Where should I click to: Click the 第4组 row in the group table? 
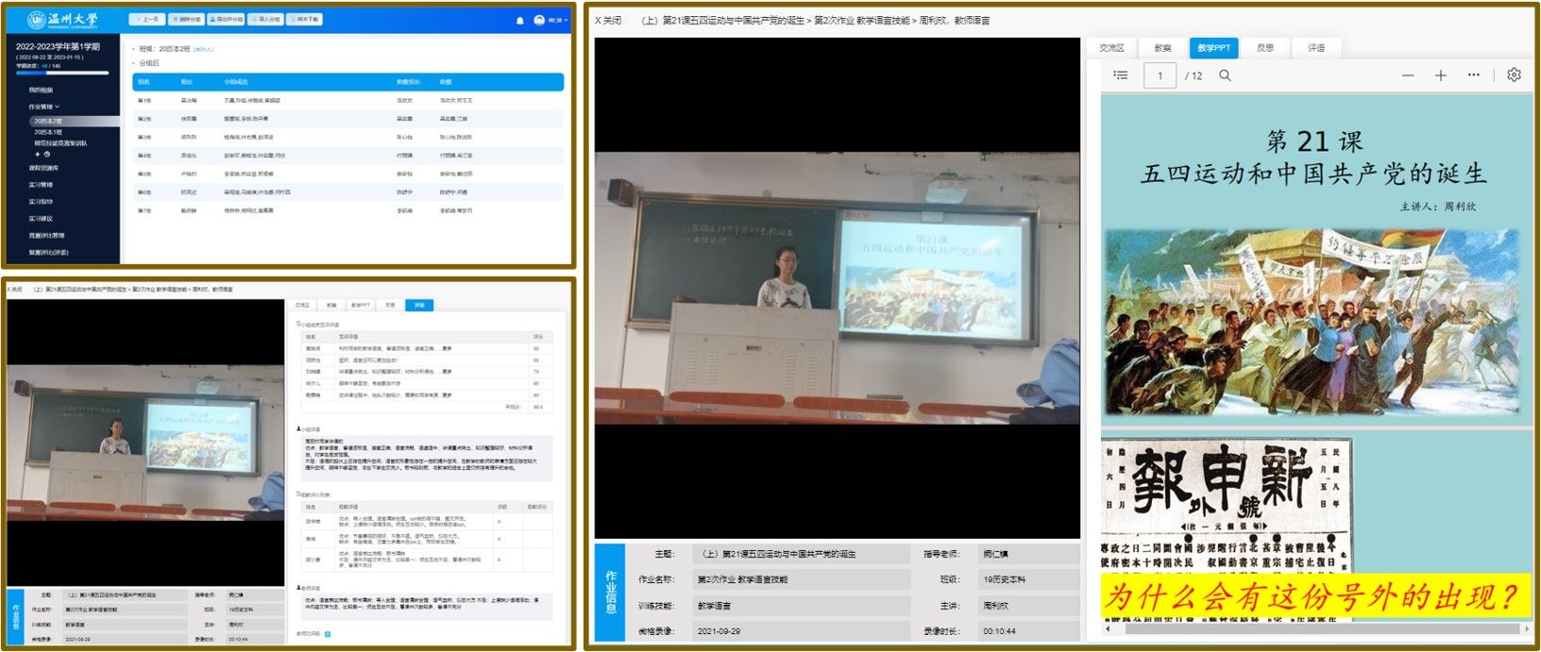pos(347,156)
